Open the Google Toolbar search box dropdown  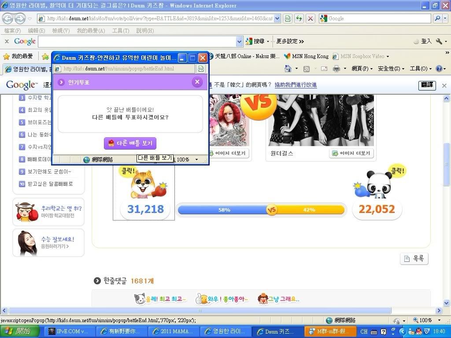(x=240, y=41)
